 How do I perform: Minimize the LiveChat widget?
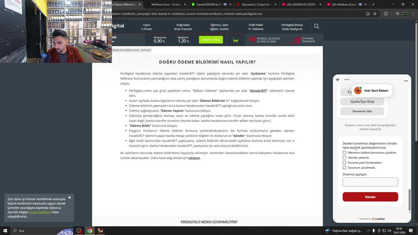[406, 81]
